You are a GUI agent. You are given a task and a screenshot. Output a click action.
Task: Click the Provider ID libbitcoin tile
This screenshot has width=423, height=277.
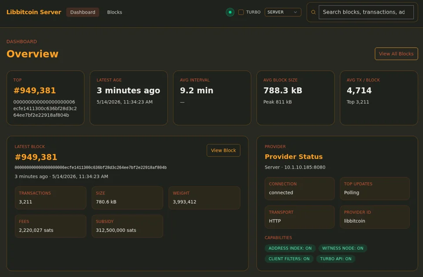point(375,217)
